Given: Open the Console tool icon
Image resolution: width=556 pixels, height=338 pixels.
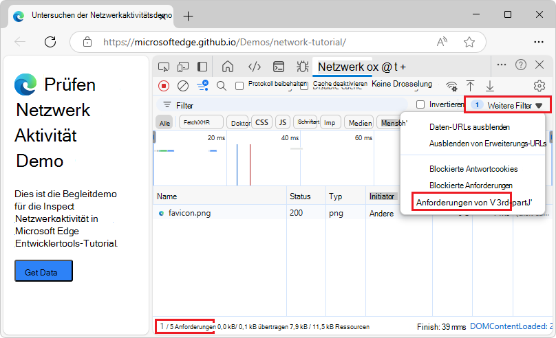Looking at the screenshot, I should tap(279, 67).
